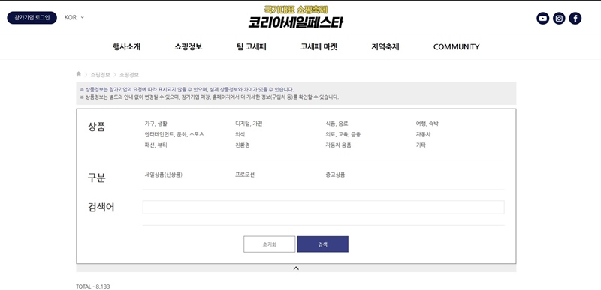
Task: Select the 가구, 생활 category
Action: (156, 124)
